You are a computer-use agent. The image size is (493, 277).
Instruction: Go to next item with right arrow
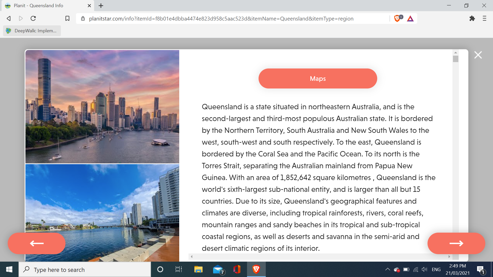point(456,243)
